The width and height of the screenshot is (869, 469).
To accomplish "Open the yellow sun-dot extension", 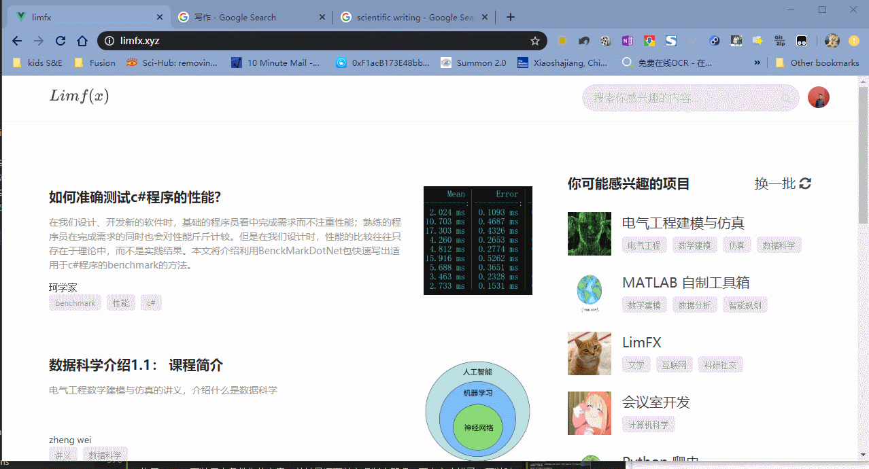I will 562,41.
